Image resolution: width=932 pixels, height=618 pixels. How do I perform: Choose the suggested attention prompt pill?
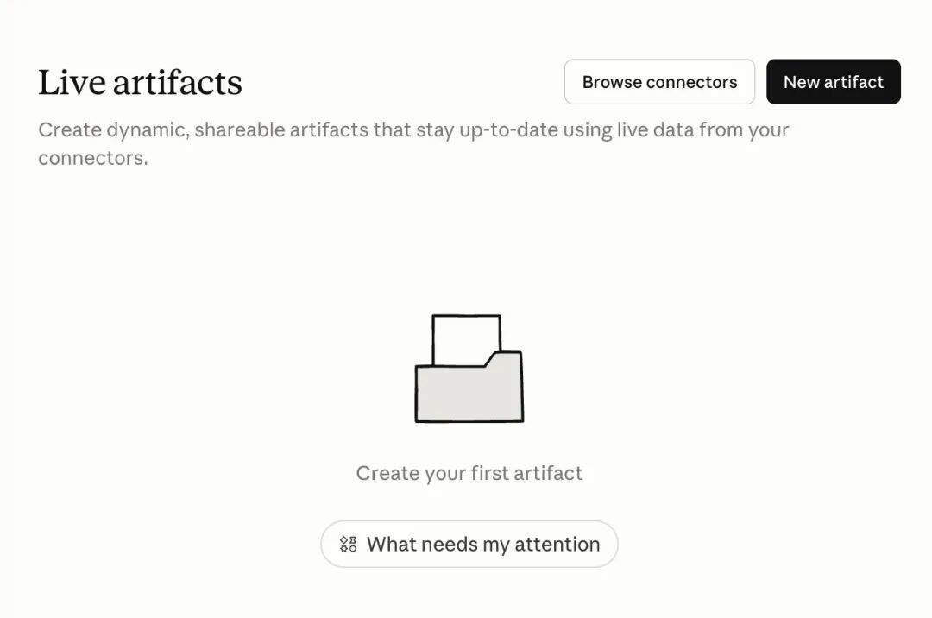coord(469,544)
